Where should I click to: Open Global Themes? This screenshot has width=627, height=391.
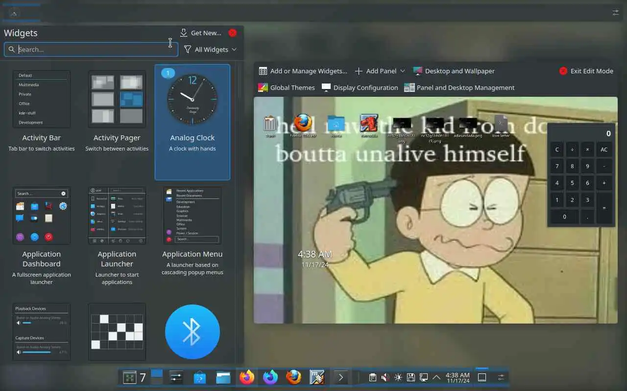pos(287,87)
